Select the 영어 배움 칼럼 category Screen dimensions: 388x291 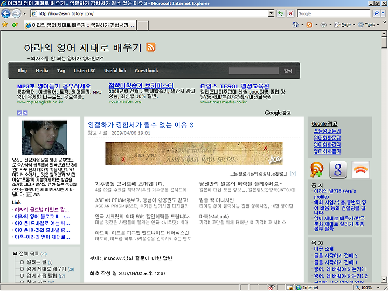point(46,275)
